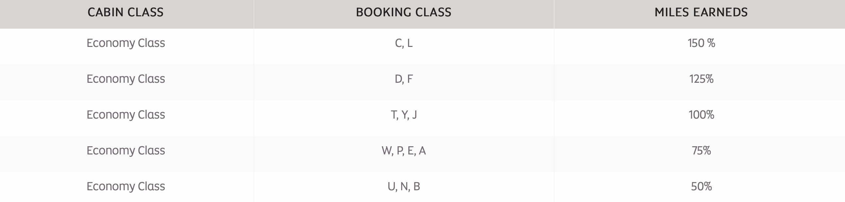Click Economy Class in the D, F row
The image size is (845, 202).
click(125, 79)
